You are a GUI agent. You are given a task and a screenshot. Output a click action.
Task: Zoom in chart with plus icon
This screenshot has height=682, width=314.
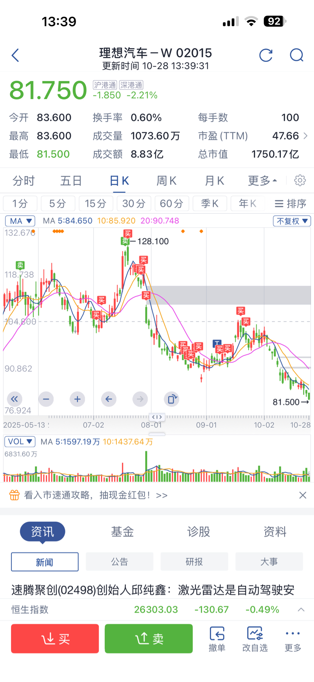pos(77,399)
